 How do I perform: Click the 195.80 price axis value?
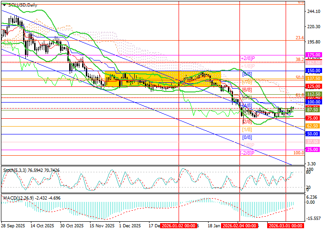tap(314, 42)
